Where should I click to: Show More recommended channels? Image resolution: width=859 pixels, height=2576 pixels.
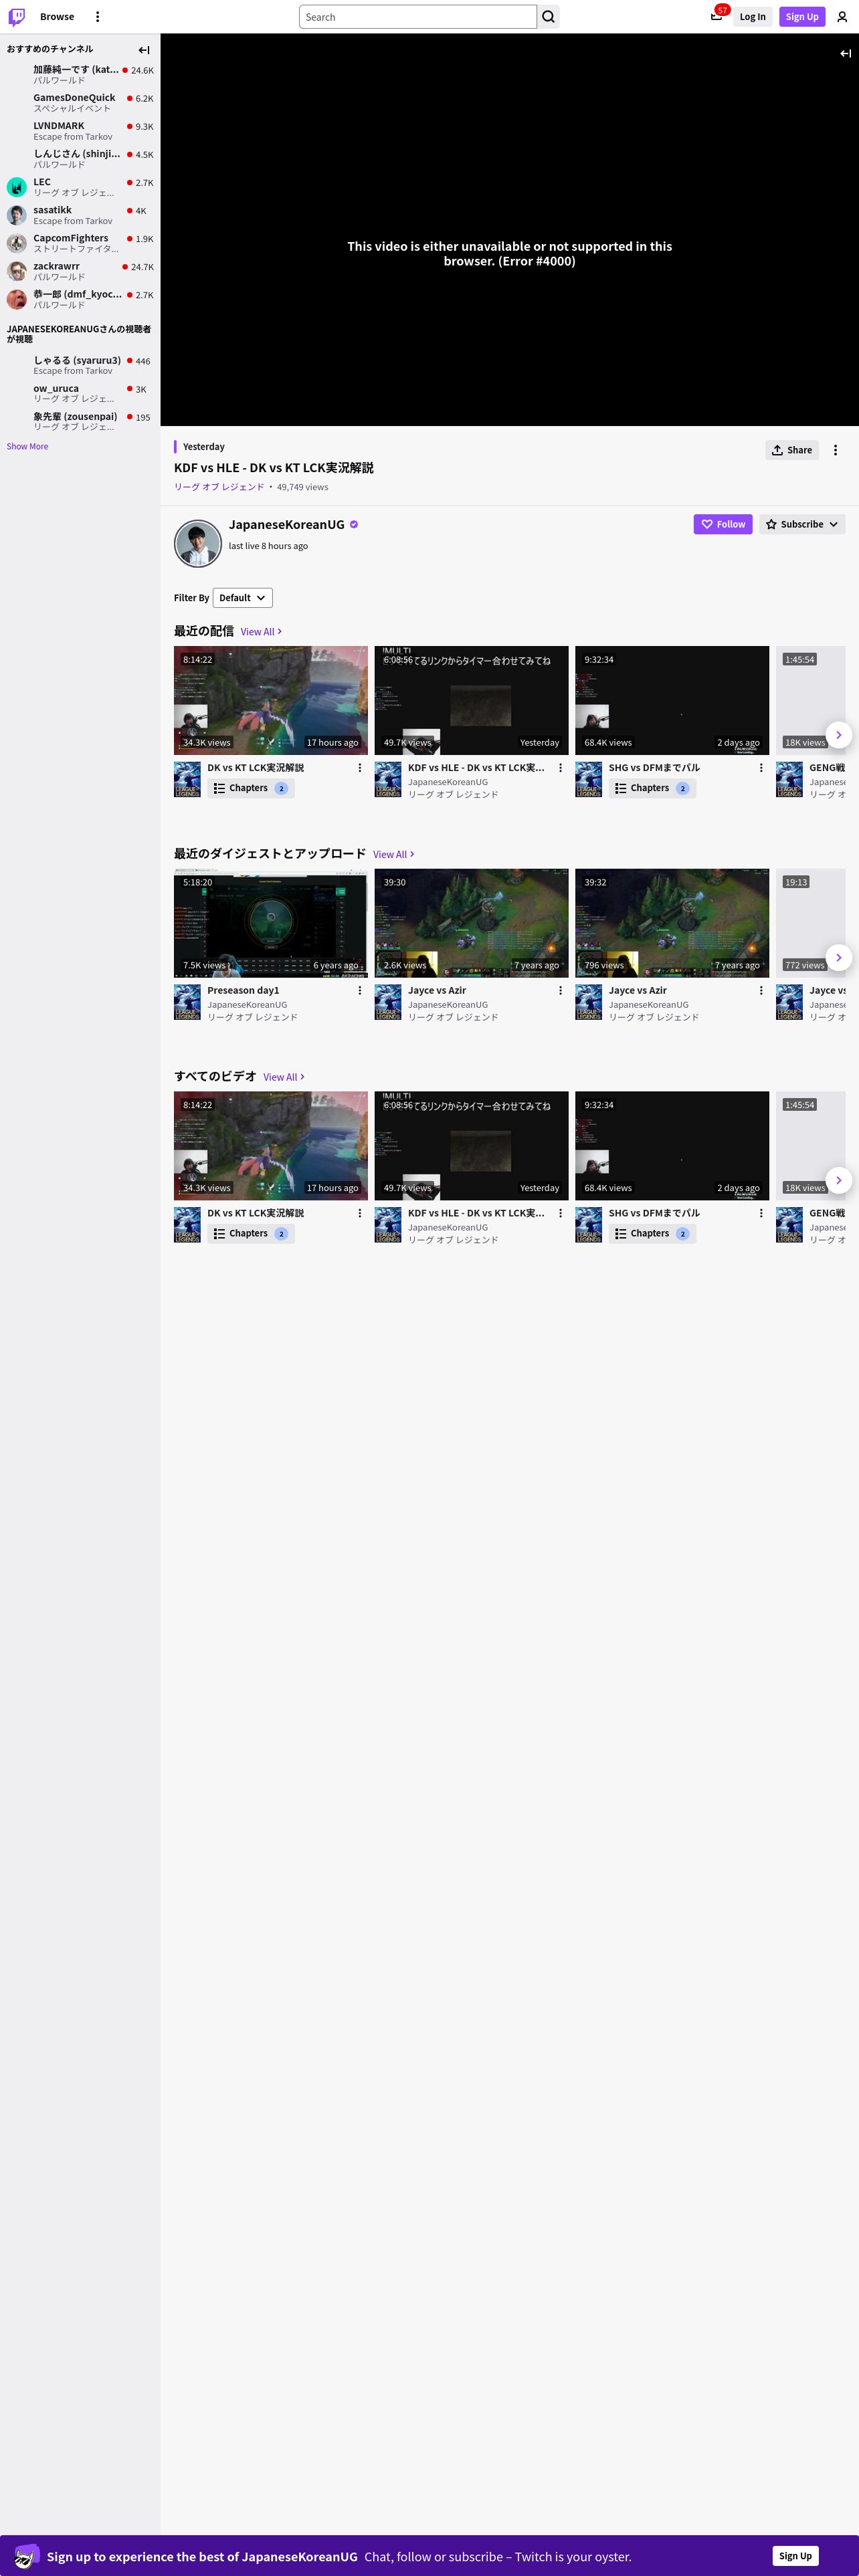[27, 447]
